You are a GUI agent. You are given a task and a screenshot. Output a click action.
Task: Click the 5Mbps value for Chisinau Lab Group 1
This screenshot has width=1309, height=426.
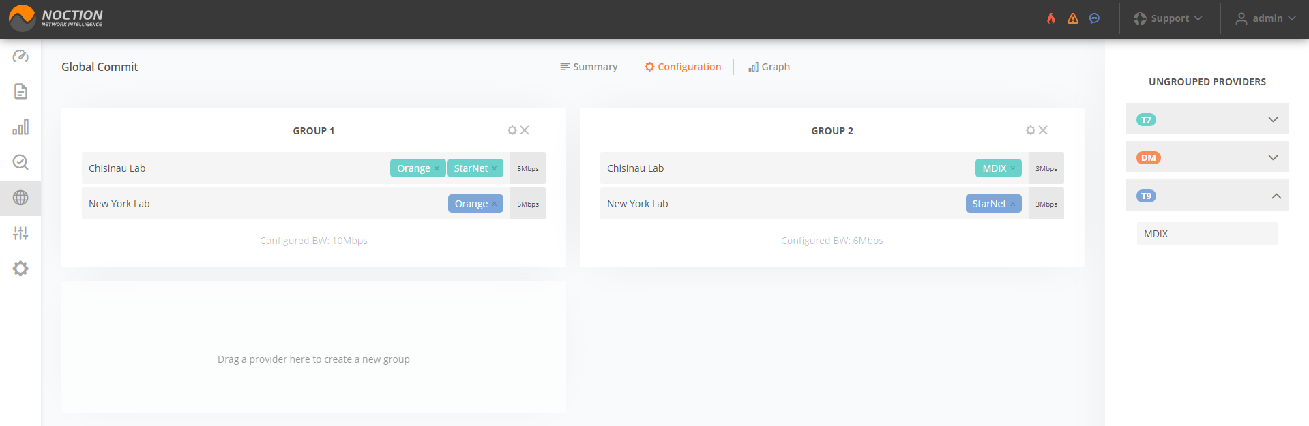pos(528,168)
